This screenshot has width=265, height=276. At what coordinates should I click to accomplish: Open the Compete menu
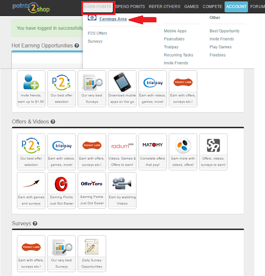point(212,7)
